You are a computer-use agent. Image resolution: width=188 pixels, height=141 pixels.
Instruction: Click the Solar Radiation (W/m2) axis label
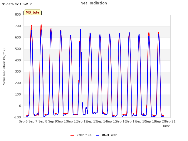[x=4, y=67]
